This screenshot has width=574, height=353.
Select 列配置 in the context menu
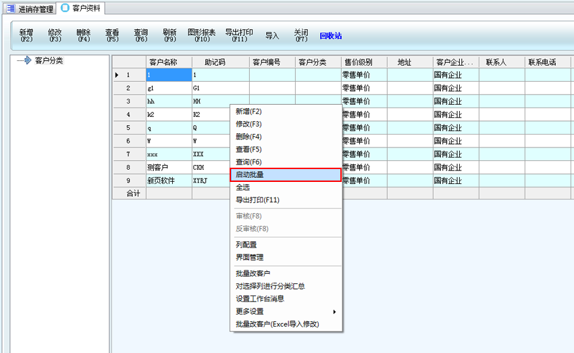[246, 245]
